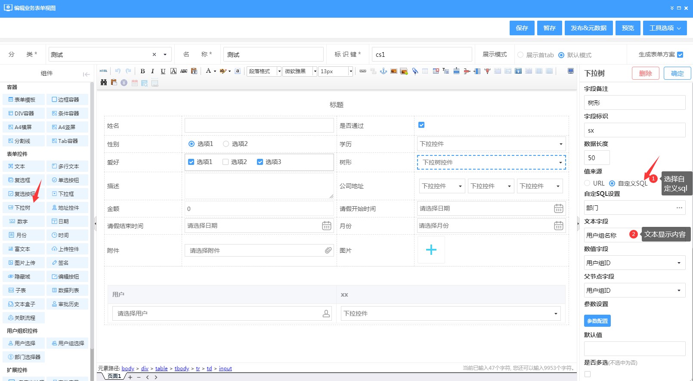Open the 段落格式 dropdown
This screenshot has height=381, width=693.
click(x=264, y=71)
